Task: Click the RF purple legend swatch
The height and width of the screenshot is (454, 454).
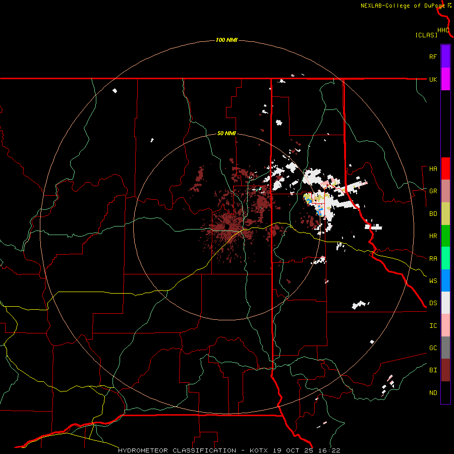Action: click(445, 56)
